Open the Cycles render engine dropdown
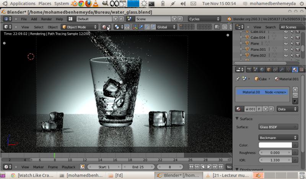The image size is (306, 179). [x=204, y=19]
